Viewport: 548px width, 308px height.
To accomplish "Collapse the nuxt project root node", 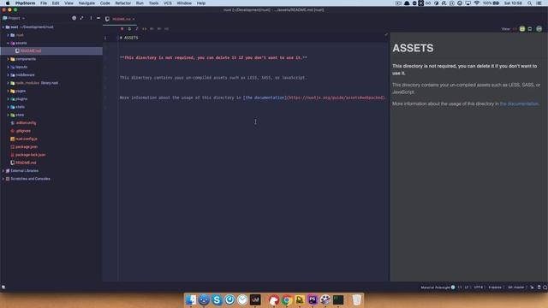I will tap(3, 27).
